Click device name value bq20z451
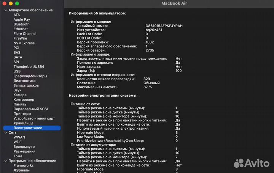The width and height of the screenshot is (274, 173). 154,30
